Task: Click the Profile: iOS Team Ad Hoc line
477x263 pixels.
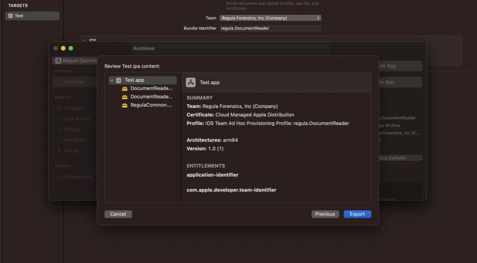Action: 268,123
